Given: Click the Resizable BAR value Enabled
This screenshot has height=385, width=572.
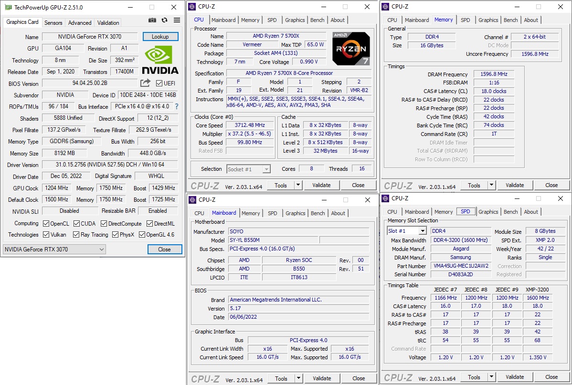Looking at the screenshot, I should pos(158,211).
